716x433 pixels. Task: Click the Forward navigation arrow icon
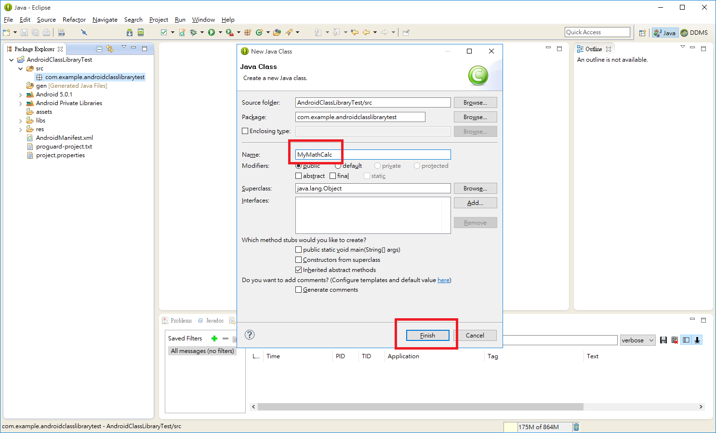(x=385, y=32)
